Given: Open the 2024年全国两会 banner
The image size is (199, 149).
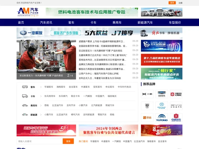Looking at the screenshot, I should coord(109,130).
